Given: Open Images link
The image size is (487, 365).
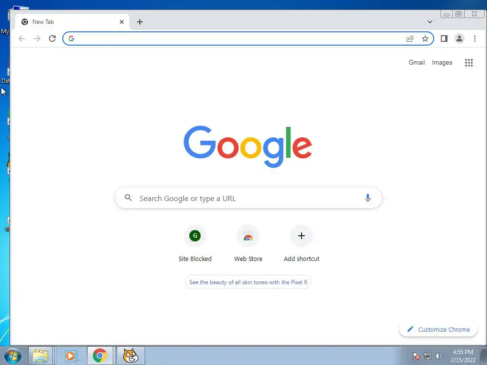Looking at the screenshot, I should pyautogui.click(x=442, y=62).
